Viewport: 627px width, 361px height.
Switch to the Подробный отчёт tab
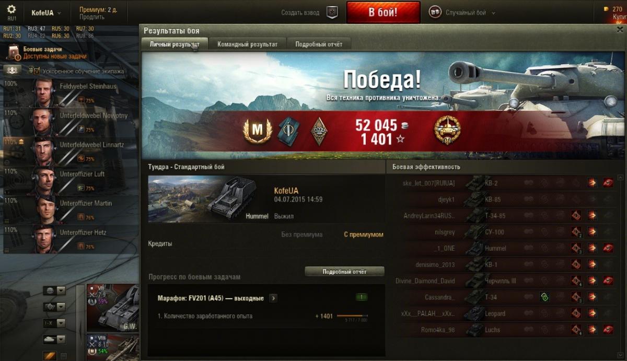319,44
